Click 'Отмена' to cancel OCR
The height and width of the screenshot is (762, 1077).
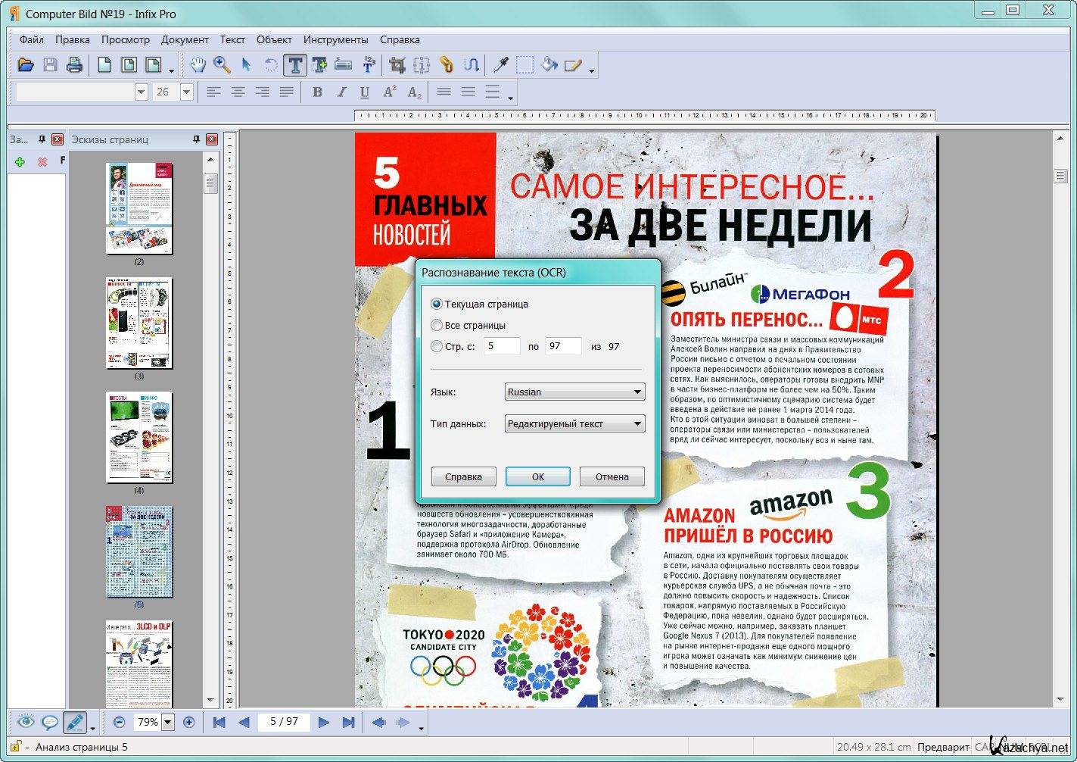coord(612,476)
